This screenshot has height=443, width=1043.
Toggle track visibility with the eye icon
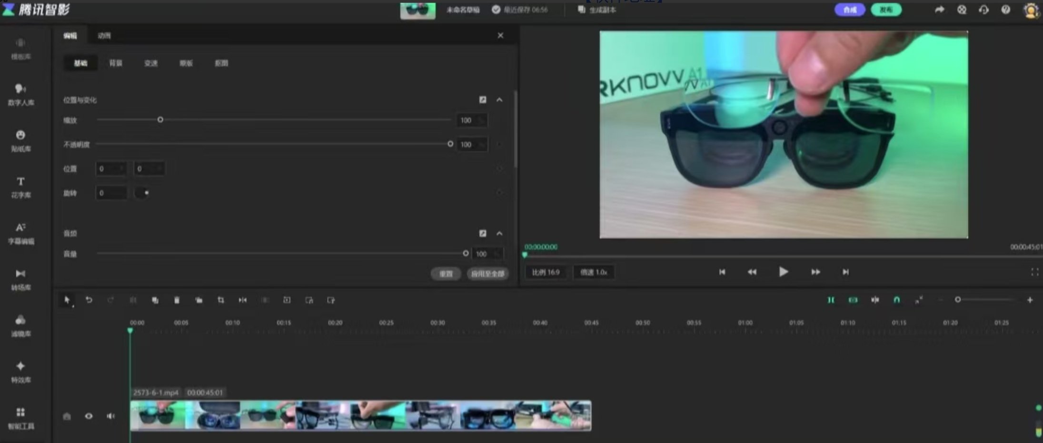(x=89, y=416)
